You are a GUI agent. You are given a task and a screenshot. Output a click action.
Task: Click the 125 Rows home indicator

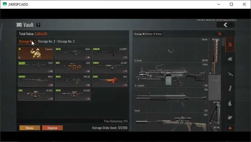tap(148, 34)
